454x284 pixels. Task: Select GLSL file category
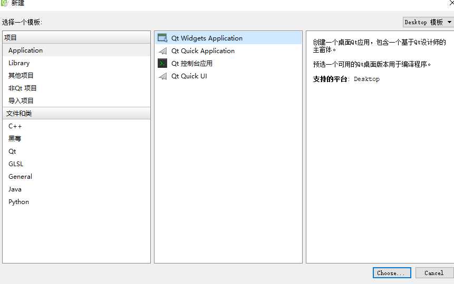pyautogui.click(x=76, y=164)
